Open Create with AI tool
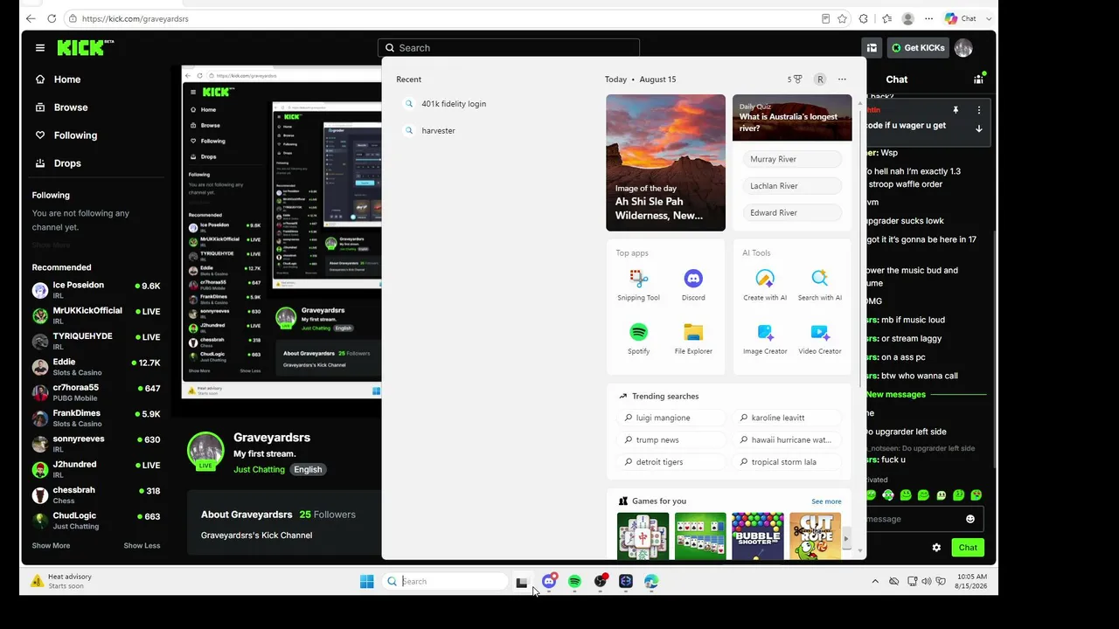Image resolution: width=1119 pixels, height=629 pixels. [765, 285]
